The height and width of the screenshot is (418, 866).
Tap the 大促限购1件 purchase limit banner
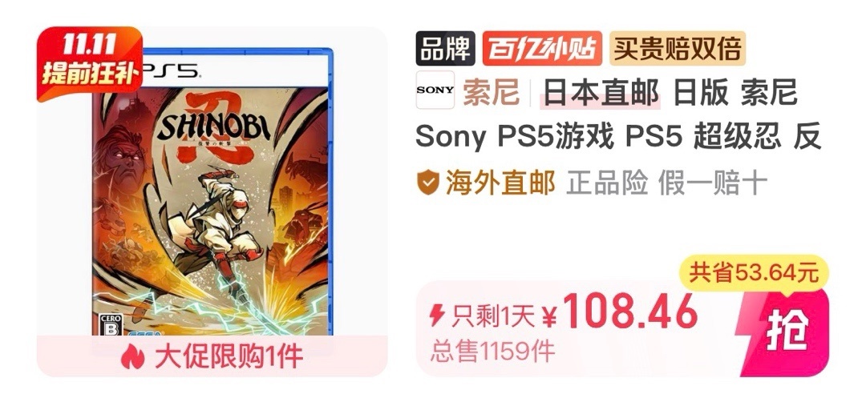point(212,357)
